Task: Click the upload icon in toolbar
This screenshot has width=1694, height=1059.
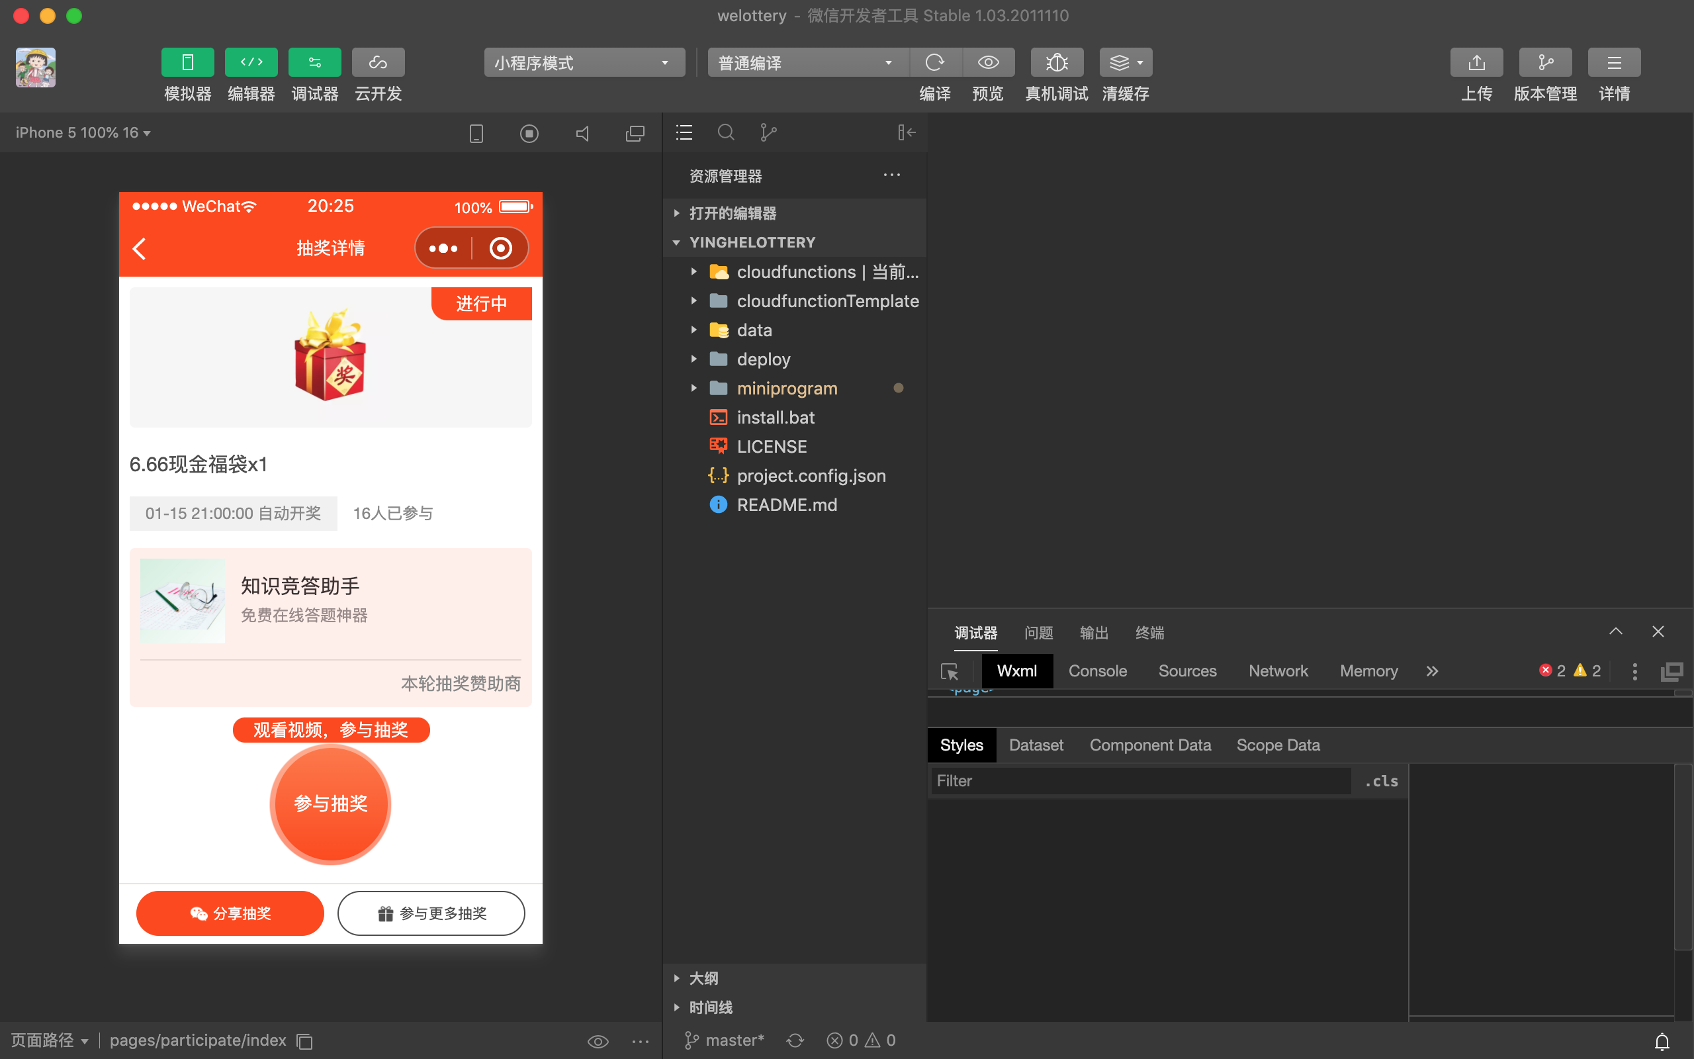Action: pos(1476,62)
